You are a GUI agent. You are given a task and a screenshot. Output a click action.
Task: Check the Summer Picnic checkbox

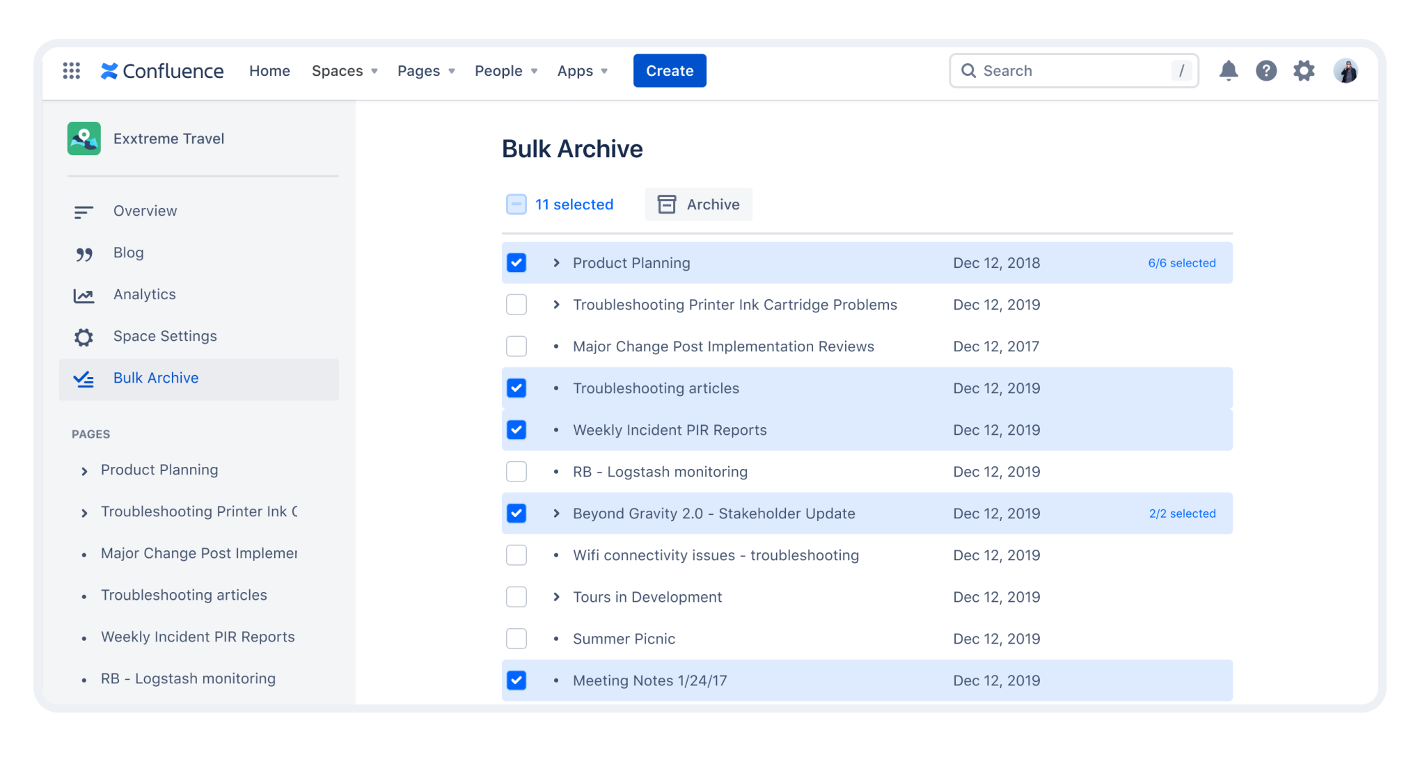(516, 638)
